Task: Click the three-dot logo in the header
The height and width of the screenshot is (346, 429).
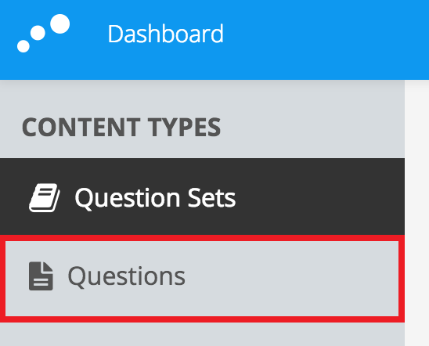Action: point(43,33)
